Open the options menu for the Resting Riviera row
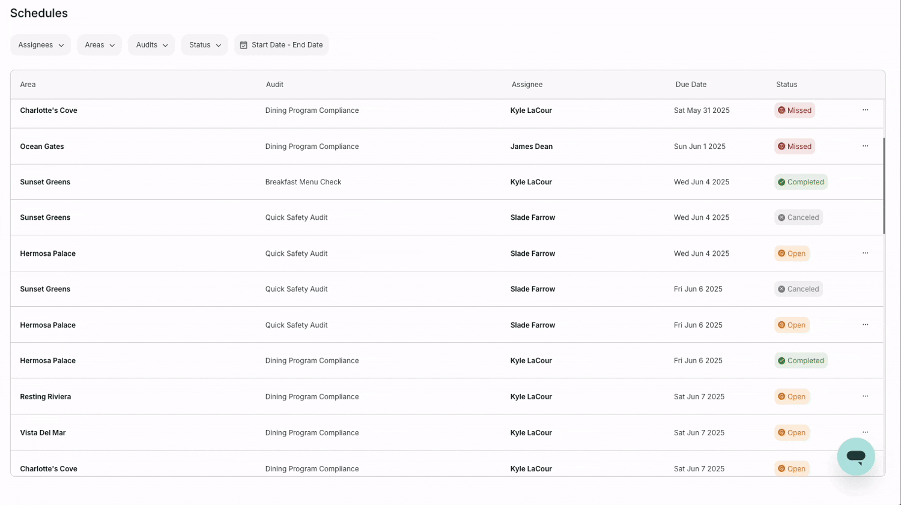The height and width of the screenshot is (505, 901). tap(865, 396)
